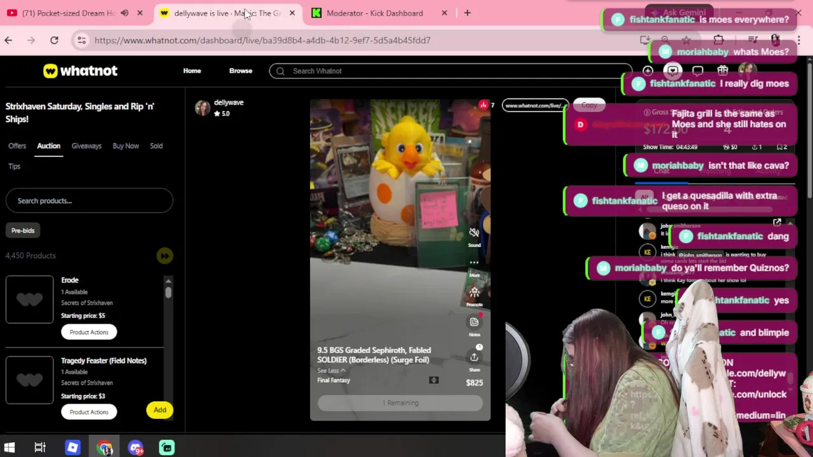Click the product list scrollbar thumb
This screenshot has width=813, height=457.
pyautogui.click(x=168, y=293)
